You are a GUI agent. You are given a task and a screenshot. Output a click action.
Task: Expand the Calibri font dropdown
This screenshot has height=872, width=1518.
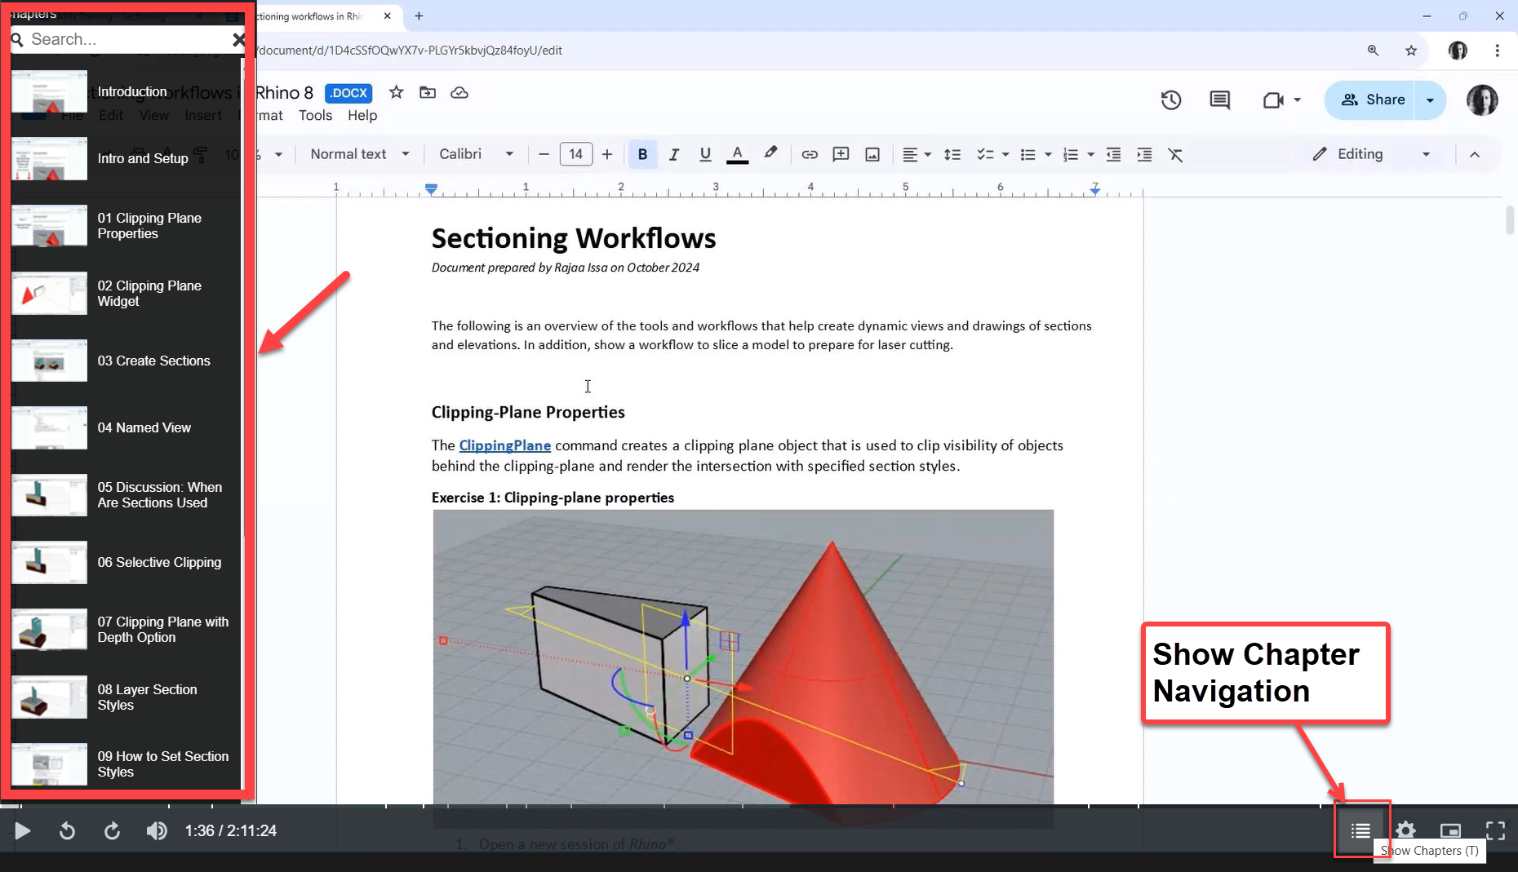pyautogui.click(x=476, y=154)
